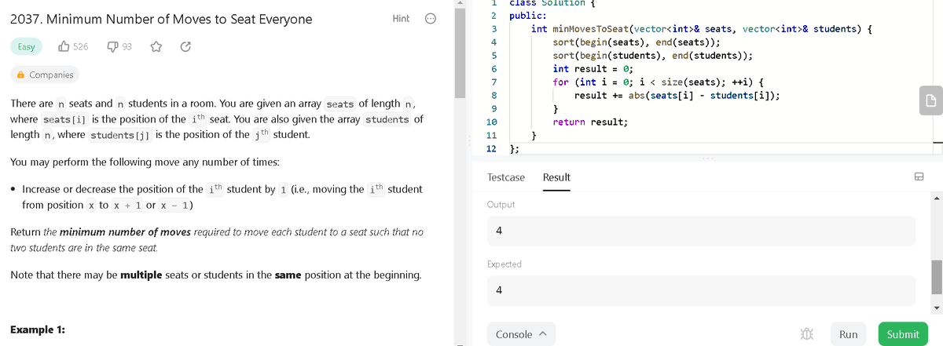Click the Easy difficulty badge
943x346 pixels.
pyautogui.click(x=27, y=47)
